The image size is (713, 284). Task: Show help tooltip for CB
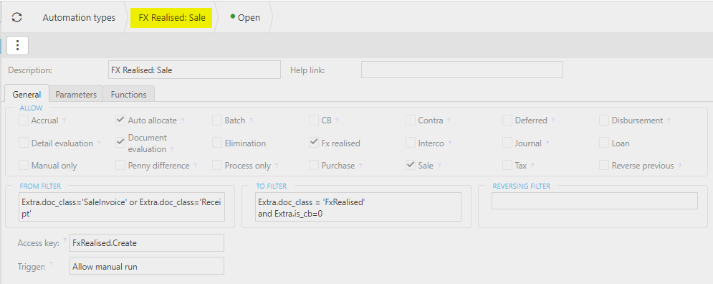(338, 120)
